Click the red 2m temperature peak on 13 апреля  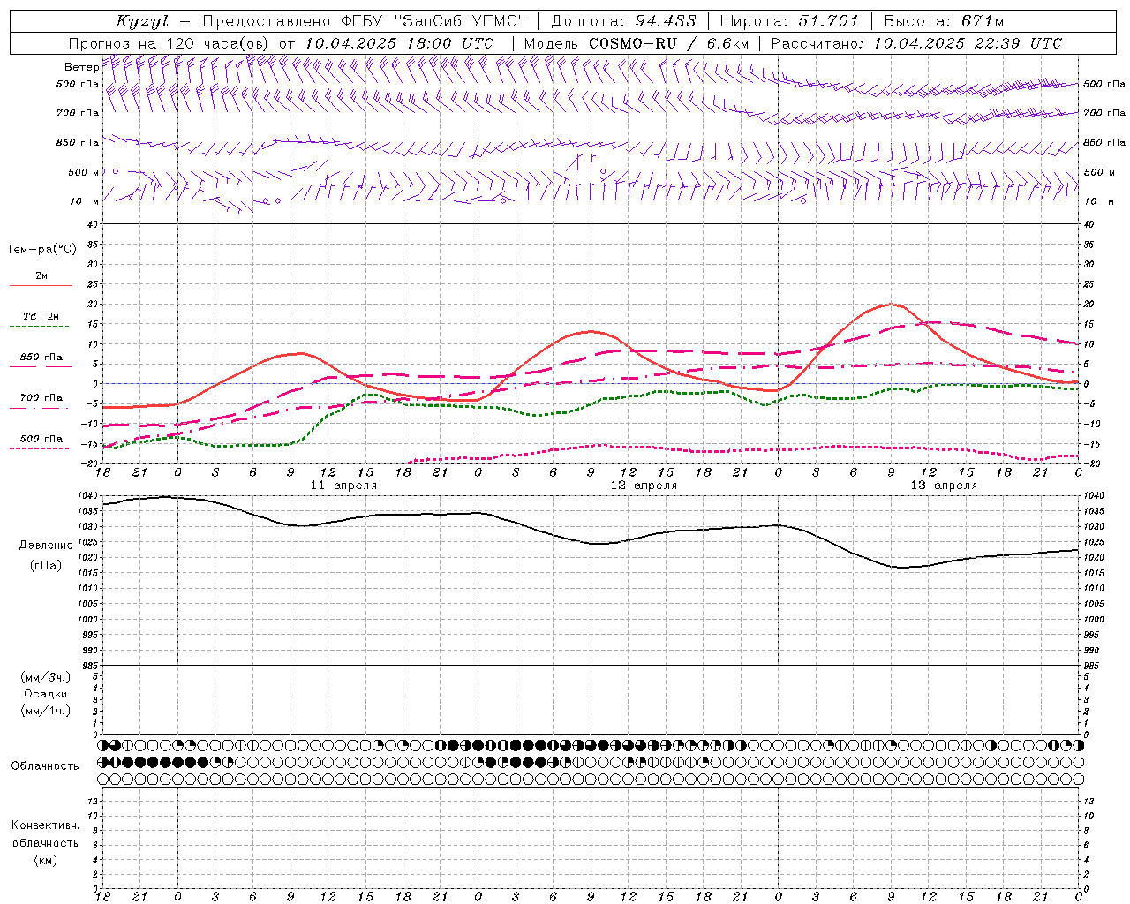pyautogui.click(x=892, y=305)
